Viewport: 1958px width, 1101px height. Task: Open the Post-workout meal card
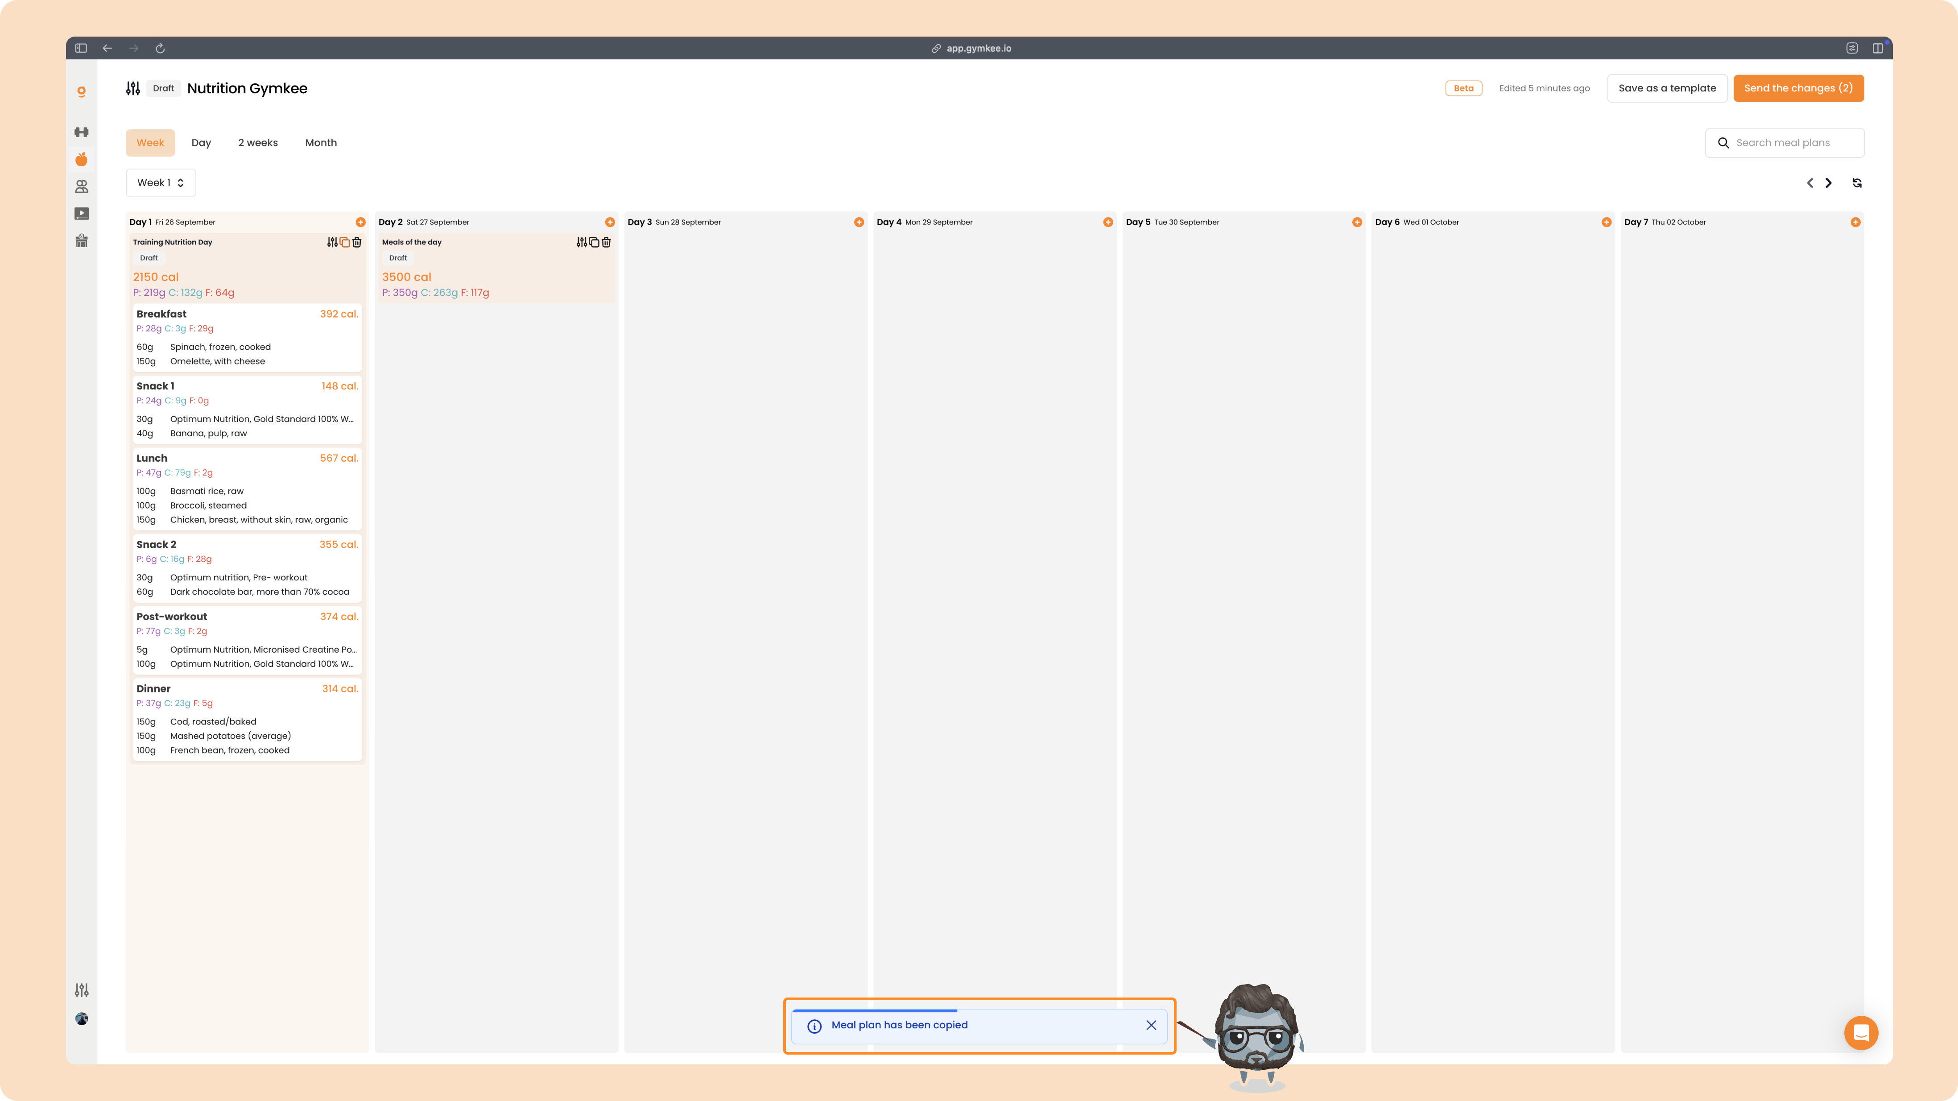[x=247, y=640]
